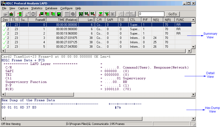Open the Help menu
The height and width of the screenshot is (127, 222).
78,8
